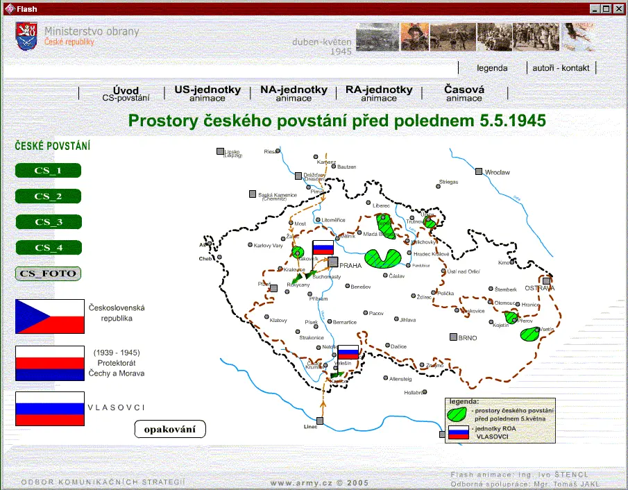Open the CS_FOTO photo gallery button
Viewport: 628px width, 490px height.
tap(48, 273)
